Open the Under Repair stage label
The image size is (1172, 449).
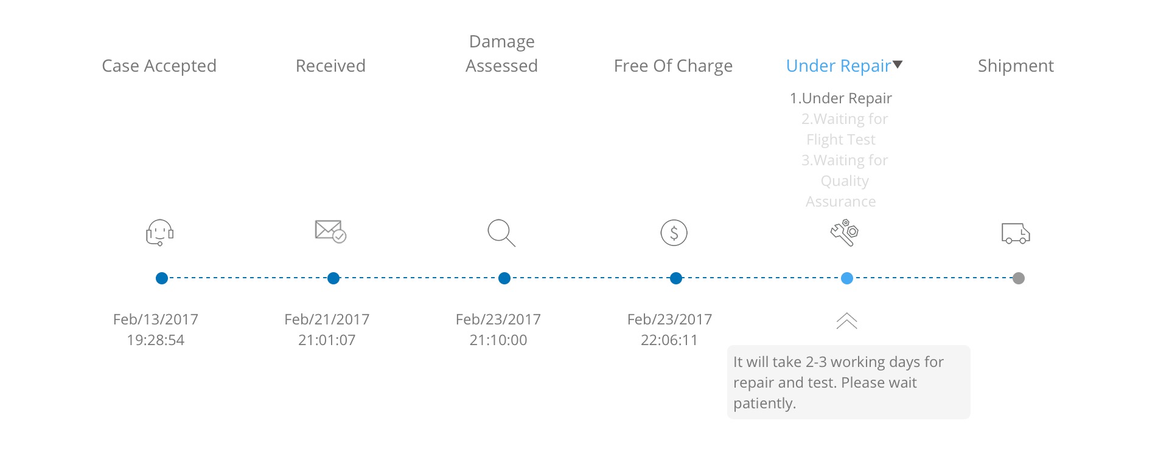point(839,66)
